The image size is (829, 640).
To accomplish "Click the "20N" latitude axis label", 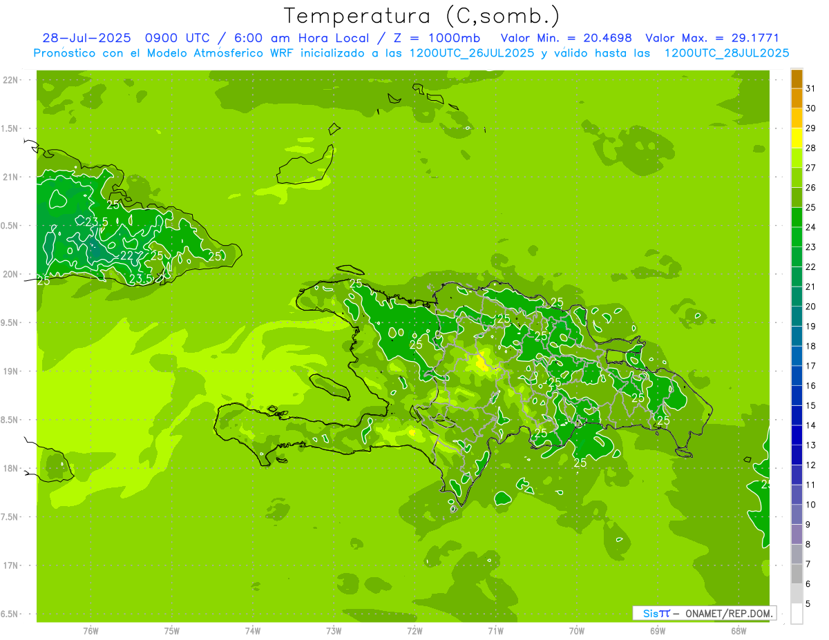I will pyautogui.click(x=10, y=275).
